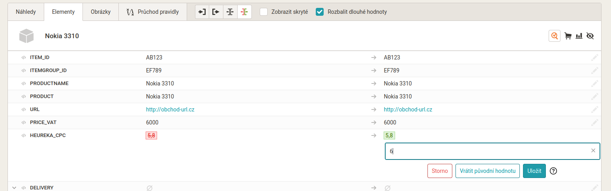Edit the ITEMGROUP_ID value with pencil icon
Screen dimensions: 611x191
click(x=595, y=70)
